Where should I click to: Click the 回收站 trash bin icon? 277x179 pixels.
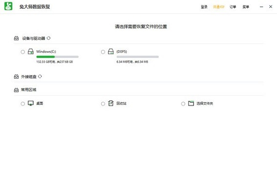pos(111,103)
